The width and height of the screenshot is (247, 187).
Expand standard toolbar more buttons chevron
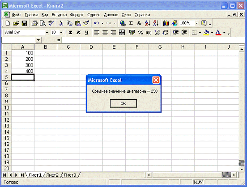pyautogui.click(x=210, y=24)
